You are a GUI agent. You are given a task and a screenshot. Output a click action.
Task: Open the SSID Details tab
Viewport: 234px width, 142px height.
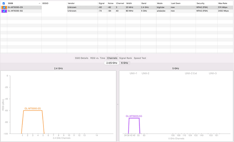pos(82,58)
